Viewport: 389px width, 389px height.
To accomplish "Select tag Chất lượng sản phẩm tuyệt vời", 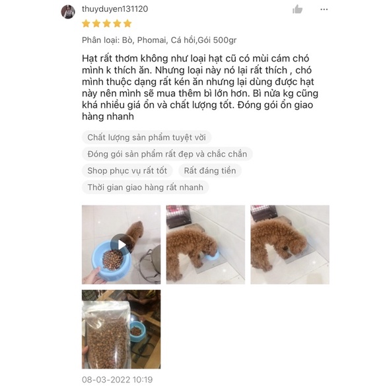I will 147,137.
